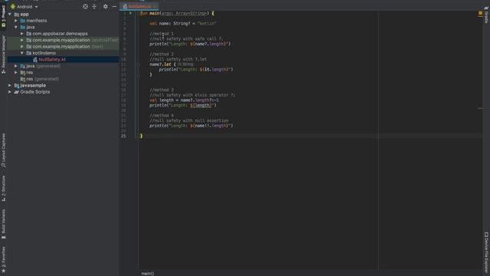Expand the java (generated) folder arrow
The height and width of the screenshot is (276, 490).
click(x=16, y=66)
